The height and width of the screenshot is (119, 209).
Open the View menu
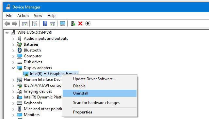click(x=38, y=16)
